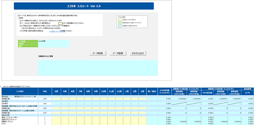
Task: Select the 年/合計 column header
Action: pyautogui.click(x=152, y=91)
